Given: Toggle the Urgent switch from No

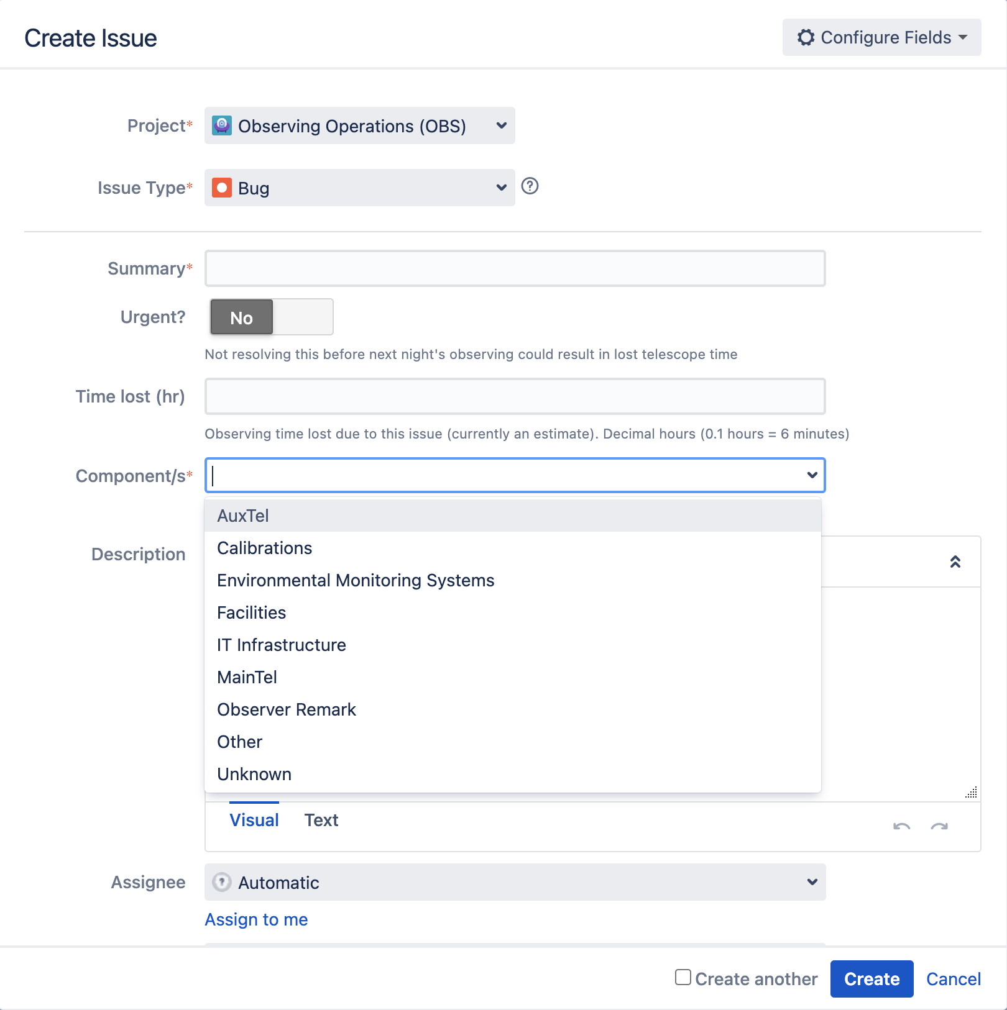Looking at the screenshot, I should [272, 317].
